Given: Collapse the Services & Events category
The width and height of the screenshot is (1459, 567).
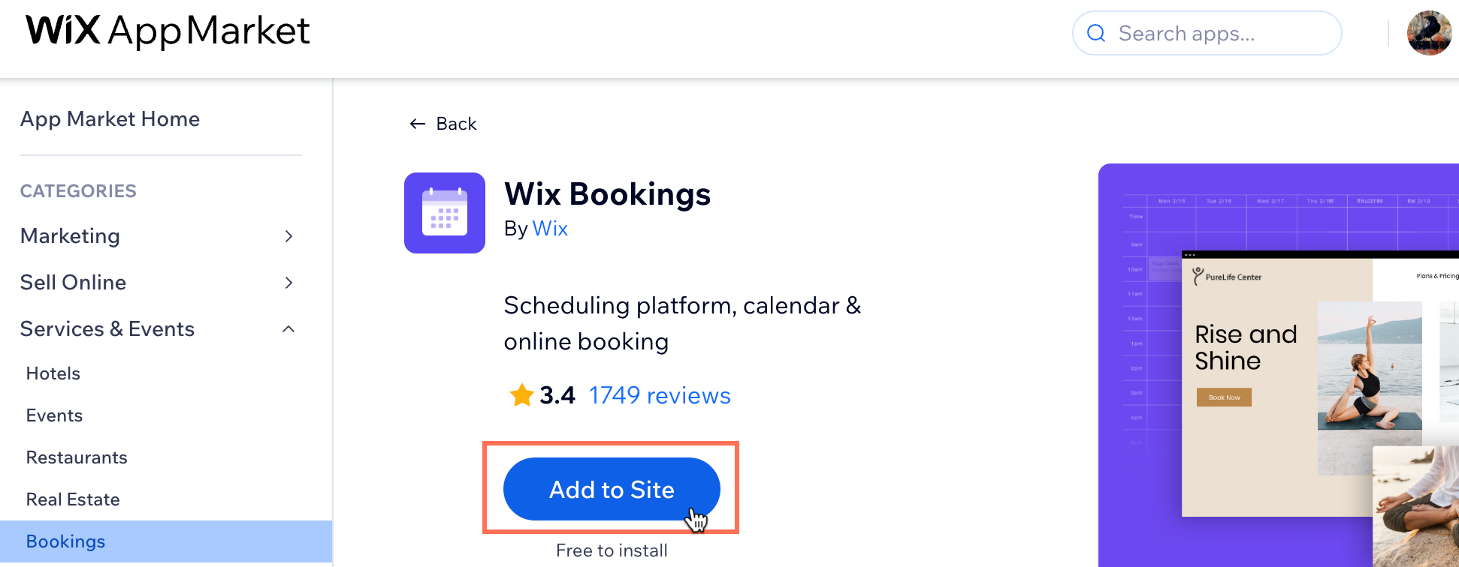Looking at the screenshot, I should pos(288,329).
